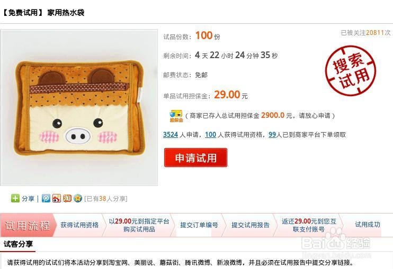The height and width of the screenshot is (269, 393).
Task: Share via the Tencent Weibo icon
Action: point(46,198)
